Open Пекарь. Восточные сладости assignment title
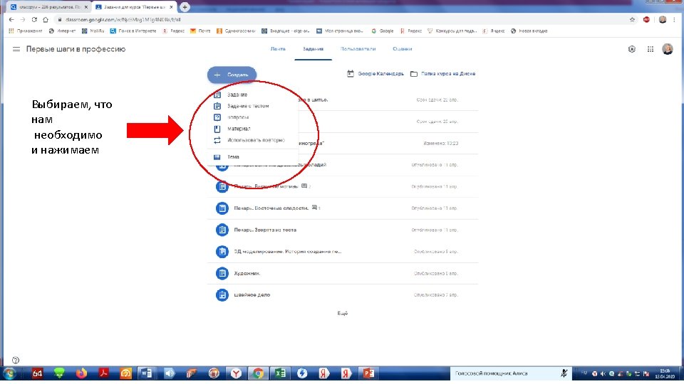This screenshot has width=684, height=384. pyautogui.click(x=271, y=208)
